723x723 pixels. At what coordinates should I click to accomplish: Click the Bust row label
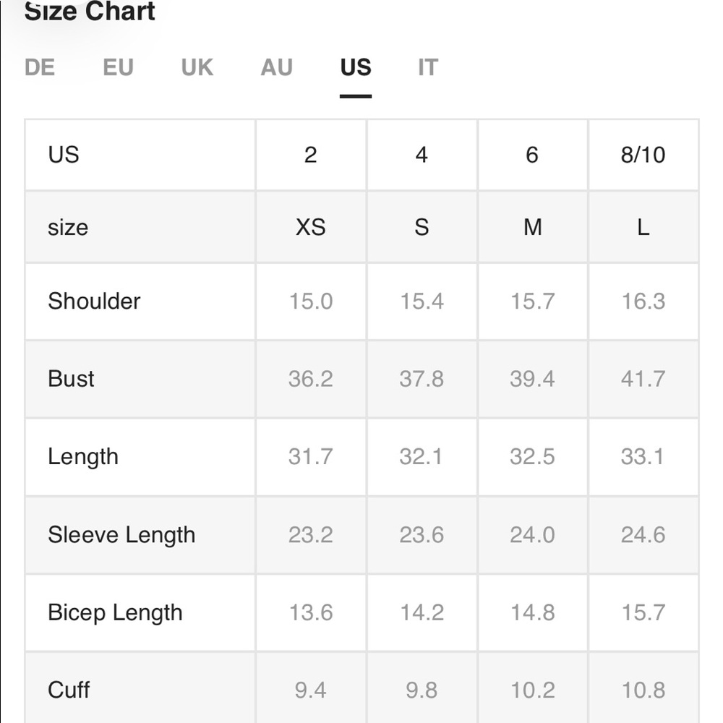pyautogui.click(x=71, y=379)
